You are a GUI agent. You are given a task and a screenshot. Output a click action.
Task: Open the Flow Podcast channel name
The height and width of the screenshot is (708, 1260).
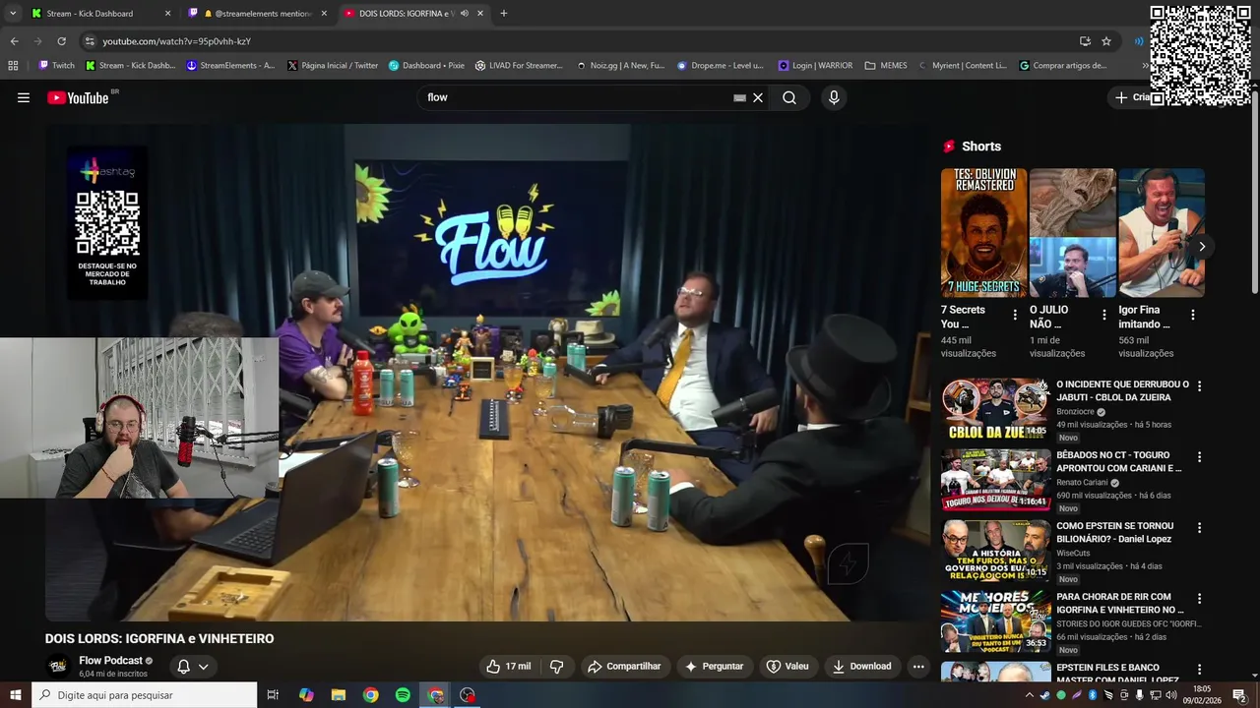coord(110,660)
